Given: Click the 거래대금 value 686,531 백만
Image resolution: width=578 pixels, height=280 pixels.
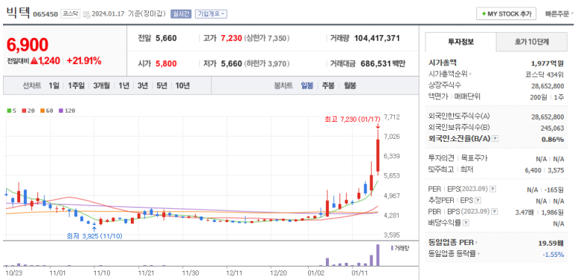Looking at the screenshot, I should (383, 63).
